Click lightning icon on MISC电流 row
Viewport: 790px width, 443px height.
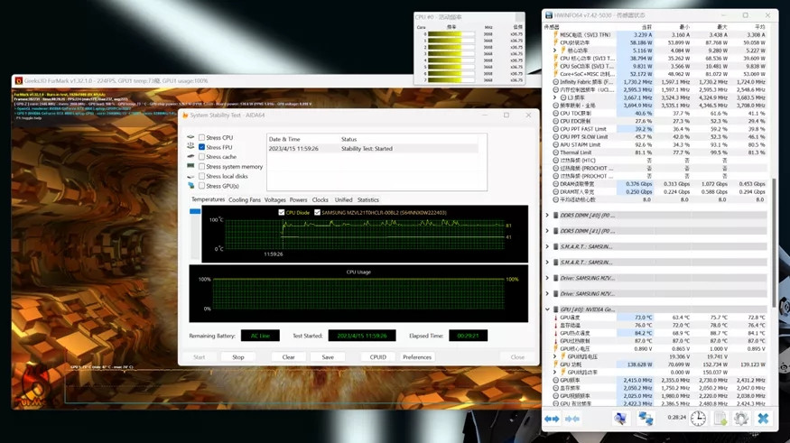[556, 34]
